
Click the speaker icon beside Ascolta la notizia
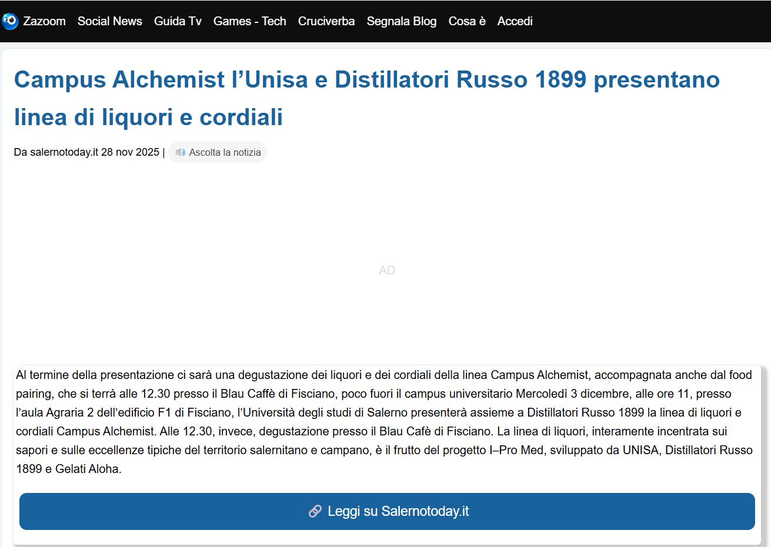181,153
